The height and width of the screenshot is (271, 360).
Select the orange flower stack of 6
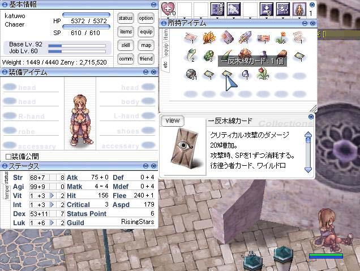[x=281, y=37]
